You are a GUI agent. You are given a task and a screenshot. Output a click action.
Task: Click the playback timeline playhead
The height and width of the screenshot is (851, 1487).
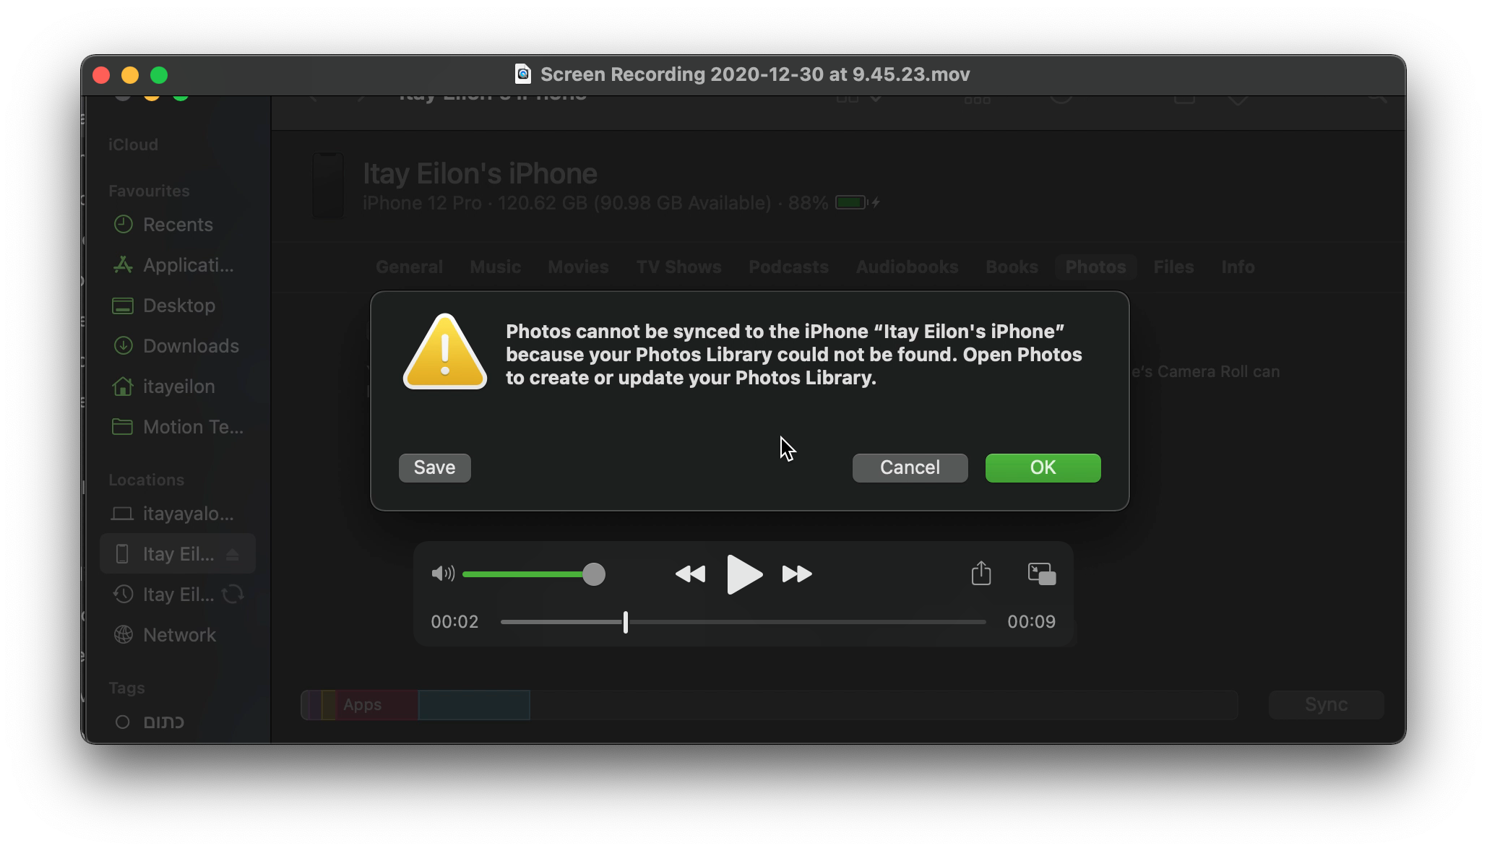[626, 622]
